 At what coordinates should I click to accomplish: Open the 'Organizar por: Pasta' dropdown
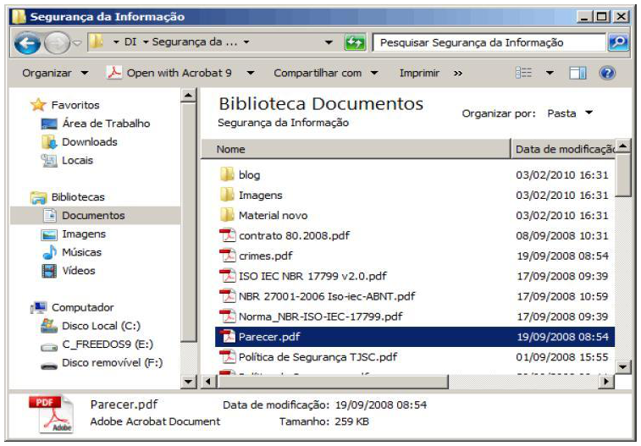[570, 113]
